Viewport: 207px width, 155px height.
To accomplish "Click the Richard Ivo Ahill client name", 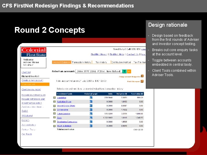I will (x=30, y=76).
